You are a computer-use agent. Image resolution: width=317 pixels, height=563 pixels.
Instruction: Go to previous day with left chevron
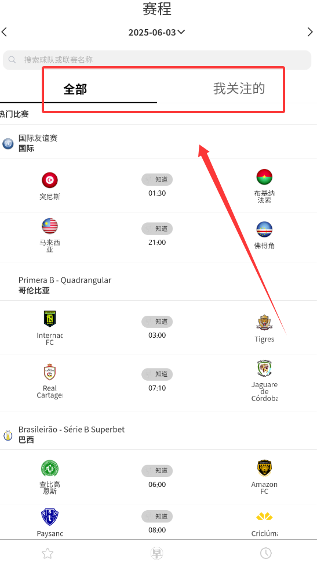pyautogui.click(x=4, y=32)
